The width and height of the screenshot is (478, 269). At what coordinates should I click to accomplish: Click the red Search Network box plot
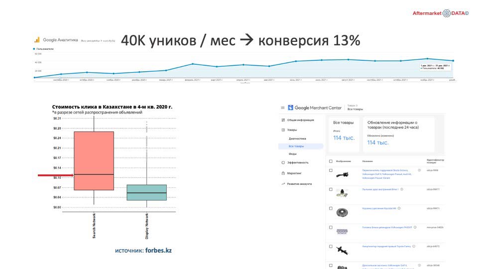pyautogui.click(x=94, y=161)
